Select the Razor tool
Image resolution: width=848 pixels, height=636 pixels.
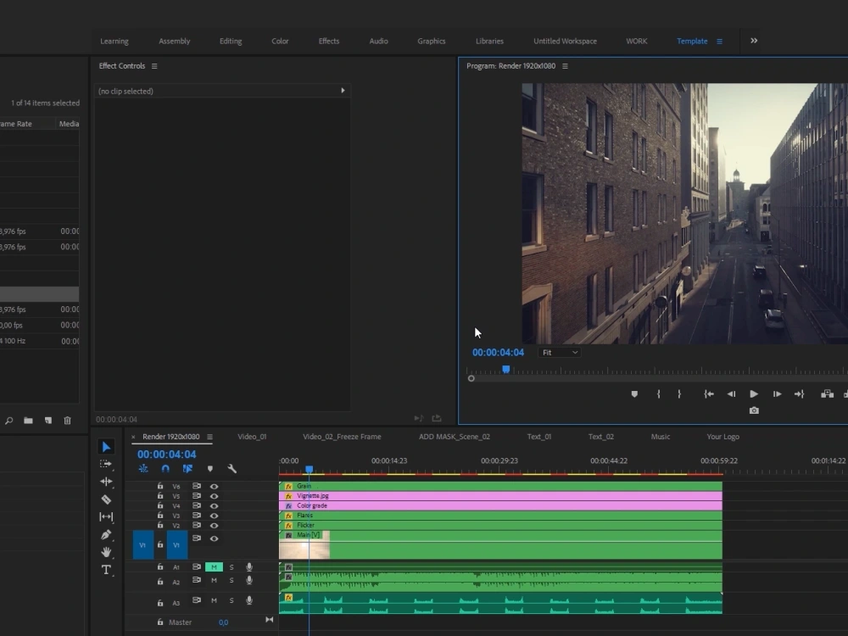(x=106, y=499)
